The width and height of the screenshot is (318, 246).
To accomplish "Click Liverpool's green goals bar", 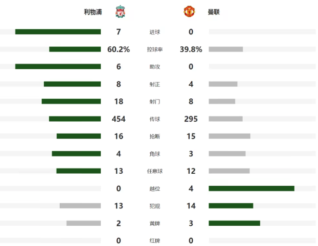I will (58, 32).
